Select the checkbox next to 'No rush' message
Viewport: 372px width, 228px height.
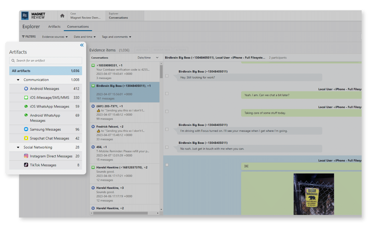click(x=167, y=147)
